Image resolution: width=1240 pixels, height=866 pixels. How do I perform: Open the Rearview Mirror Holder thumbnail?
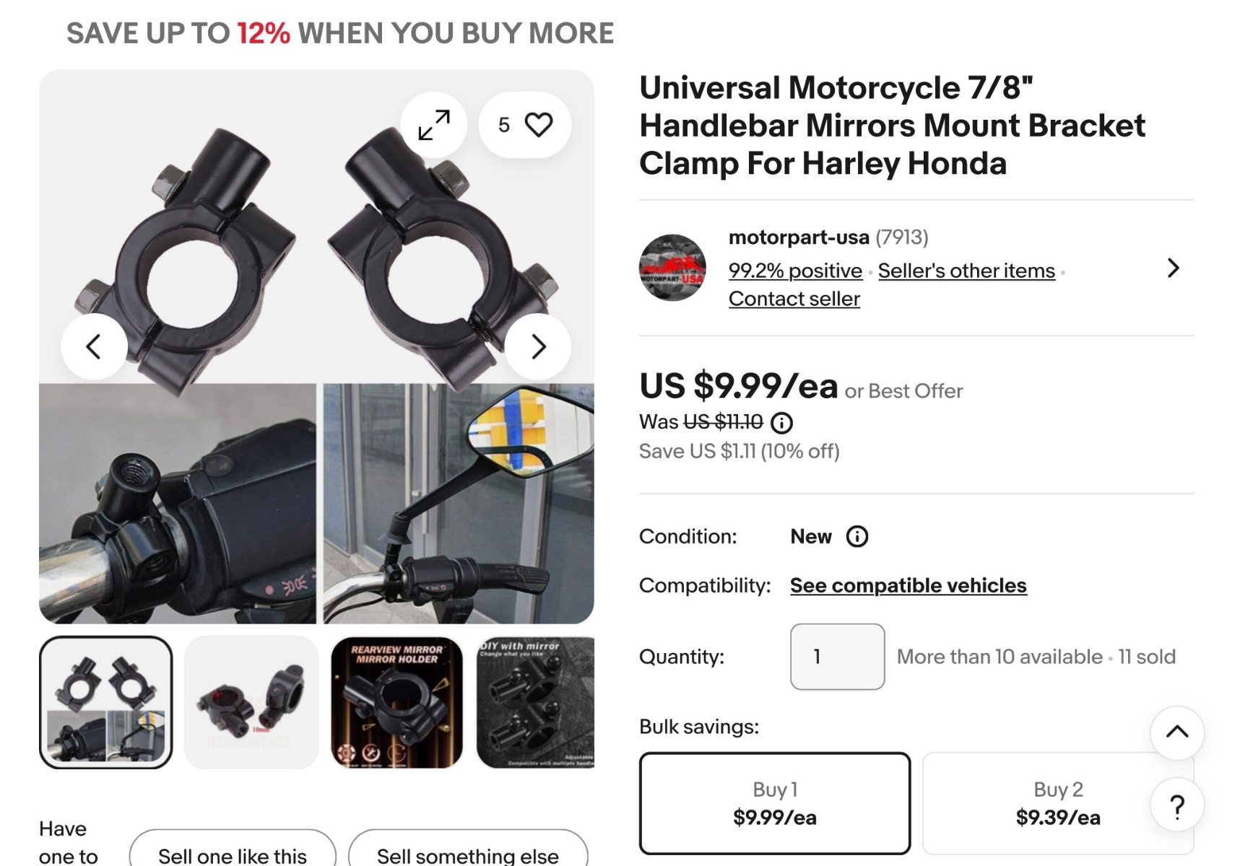coord(396,702)
